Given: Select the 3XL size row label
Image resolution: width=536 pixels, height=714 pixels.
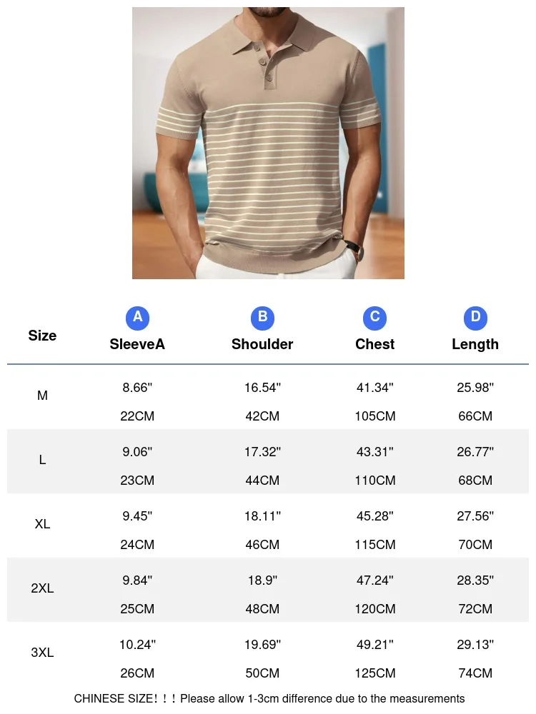Looking at the screenshot, I should click(x=42, y=653).
